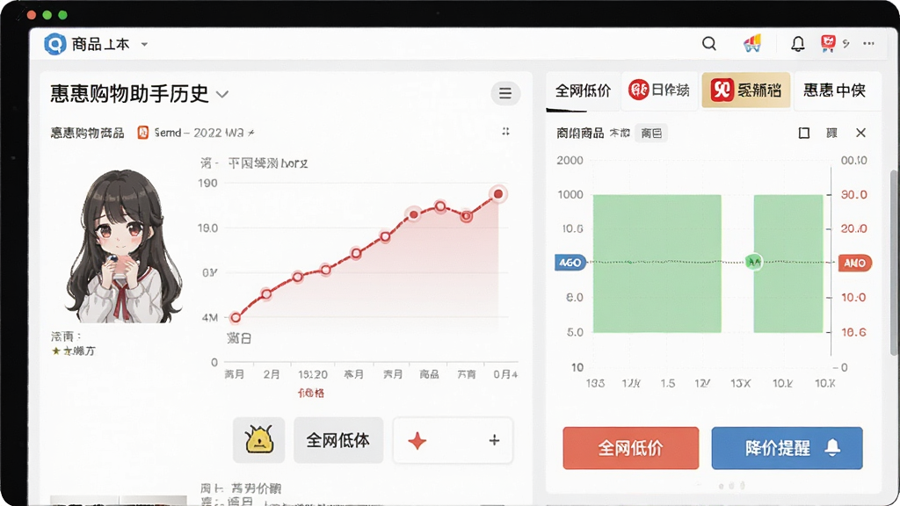Click the icon between square and X
The width and height of the screenshot is (900, 506).
click(831, 134)
